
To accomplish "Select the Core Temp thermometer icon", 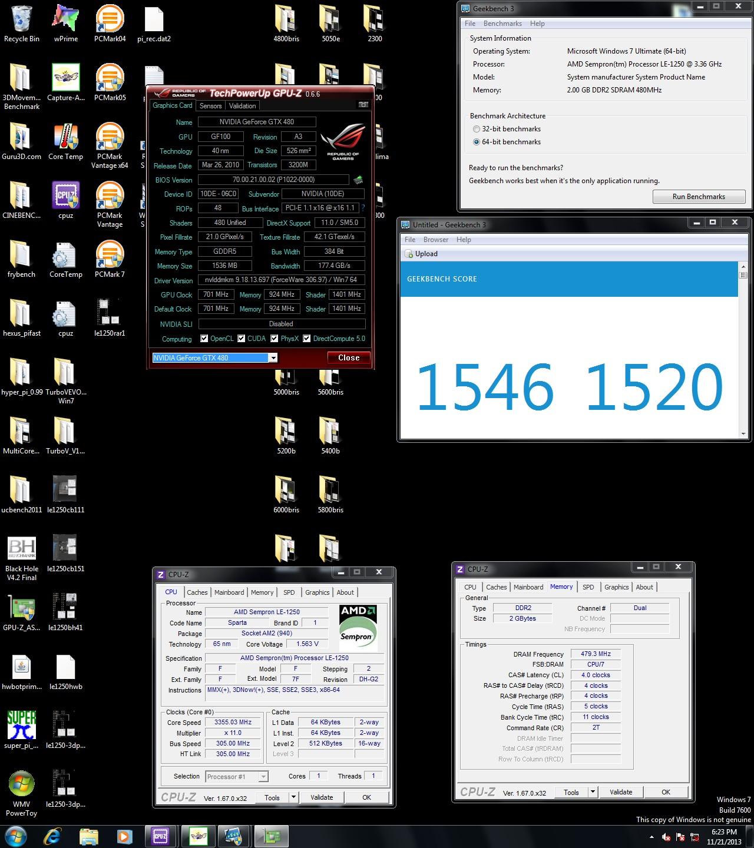I will coord(66,141).
